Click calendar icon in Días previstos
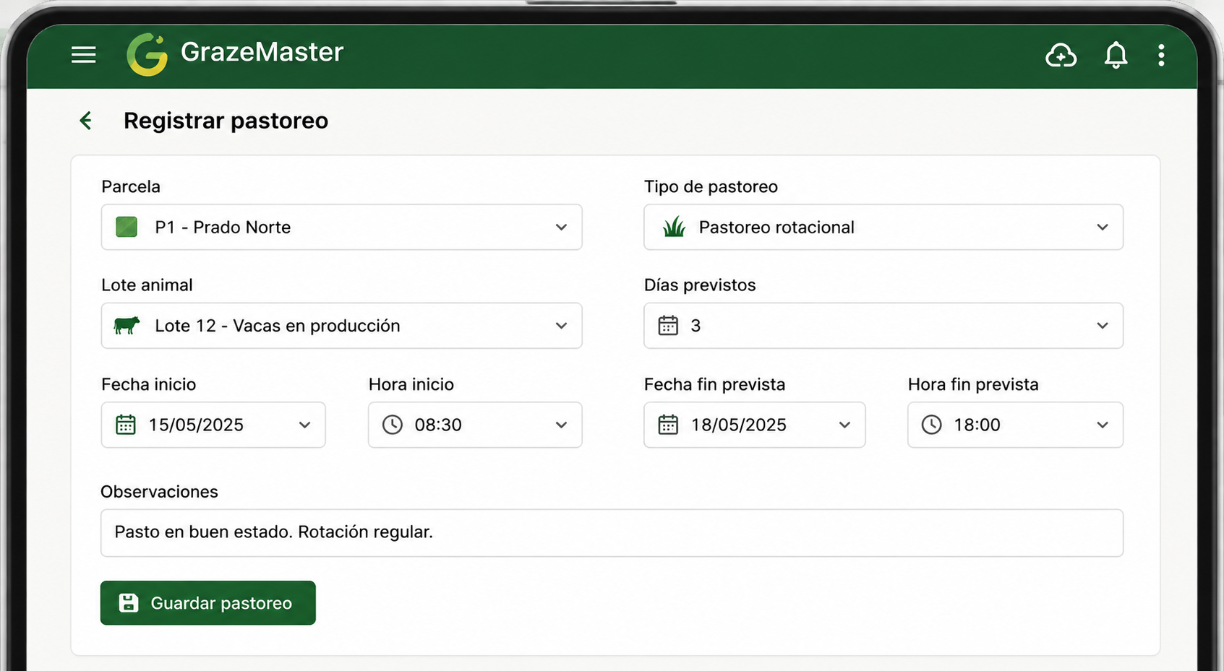The width and height of the screenshot is (1224, 671). coord(668,326)
